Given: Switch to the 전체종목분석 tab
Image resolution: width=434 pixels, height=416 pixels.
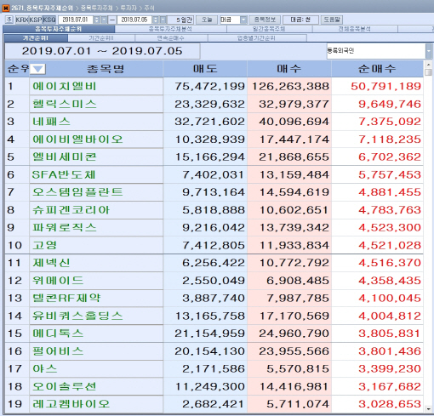Looking at the screenshot, I should (355, 29).
